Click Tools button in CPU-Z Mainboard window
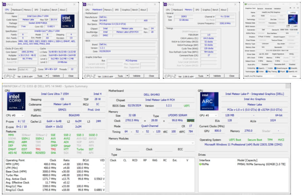The image size is (302, 196). coord(120,76)
